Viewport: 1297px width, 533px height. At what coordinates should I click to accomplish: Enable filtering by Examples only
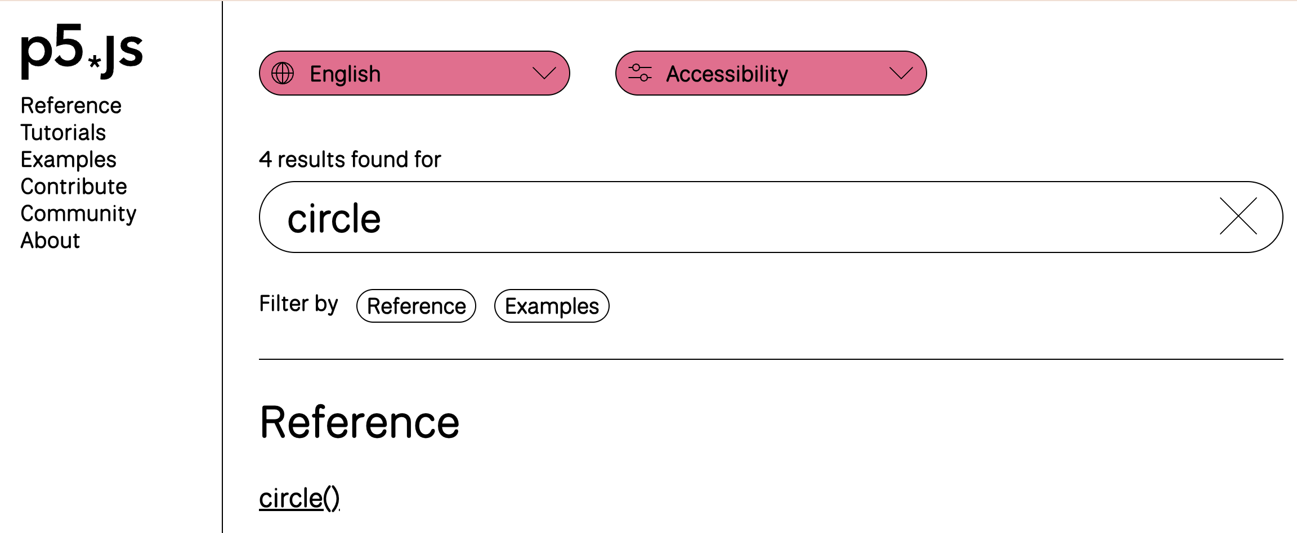(552, 305)
